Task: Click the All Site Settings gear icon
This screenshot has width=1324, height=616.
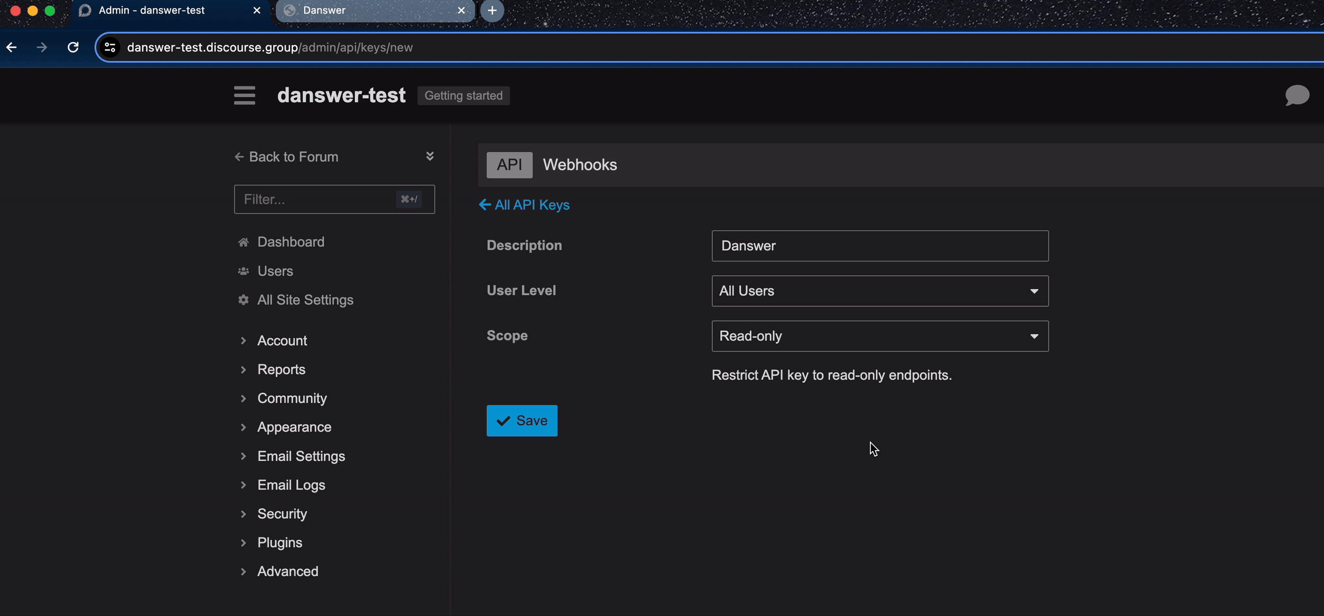Action: pos(243,300)
